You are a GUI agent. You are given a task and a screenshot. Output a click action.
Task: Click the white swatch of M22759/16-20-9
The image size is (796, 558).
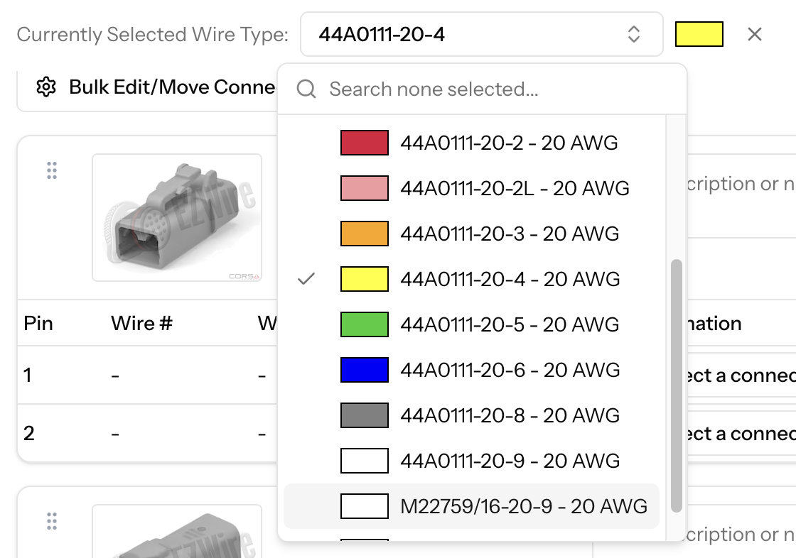(365, 506)
